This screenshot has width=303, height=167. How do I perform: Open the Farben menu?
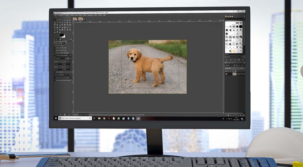pos(85,15)
